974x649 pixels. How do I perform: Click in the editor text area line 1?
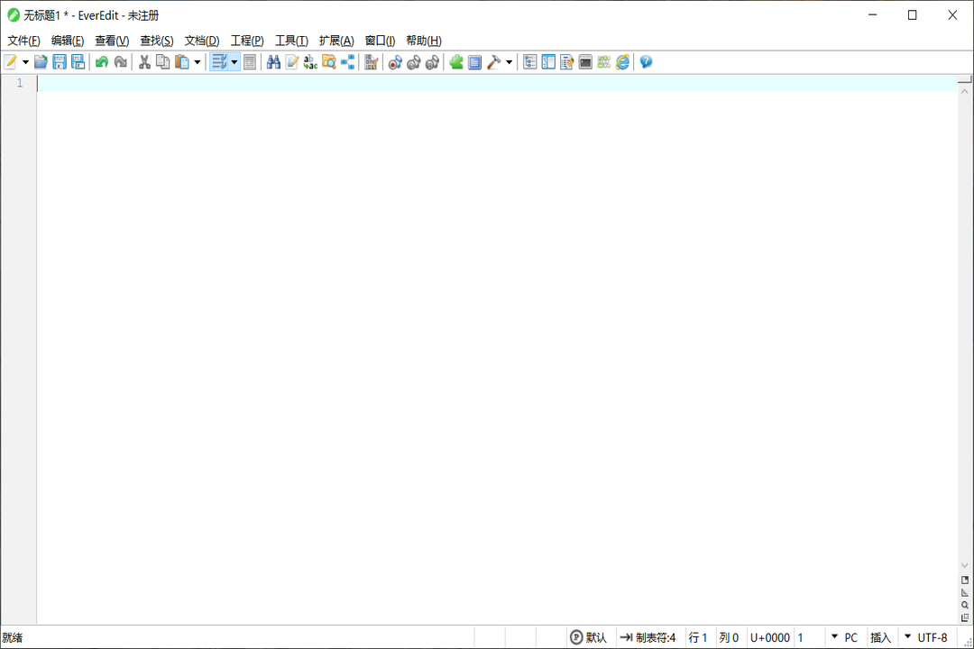click(451, 83)
